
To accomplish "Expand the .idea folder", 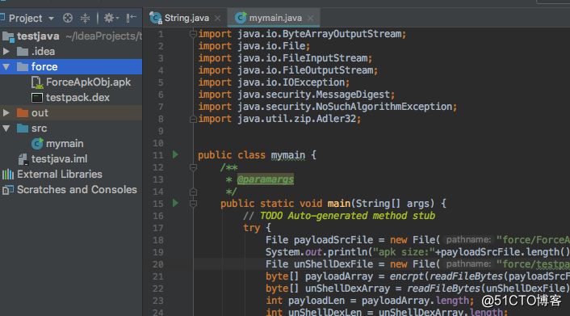I will (x=6, y=52).
